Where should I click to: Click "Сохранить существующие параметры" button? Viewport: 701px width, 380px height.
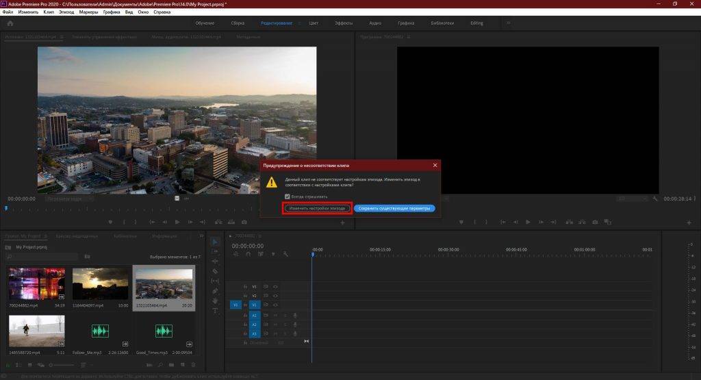coord(394,208)
